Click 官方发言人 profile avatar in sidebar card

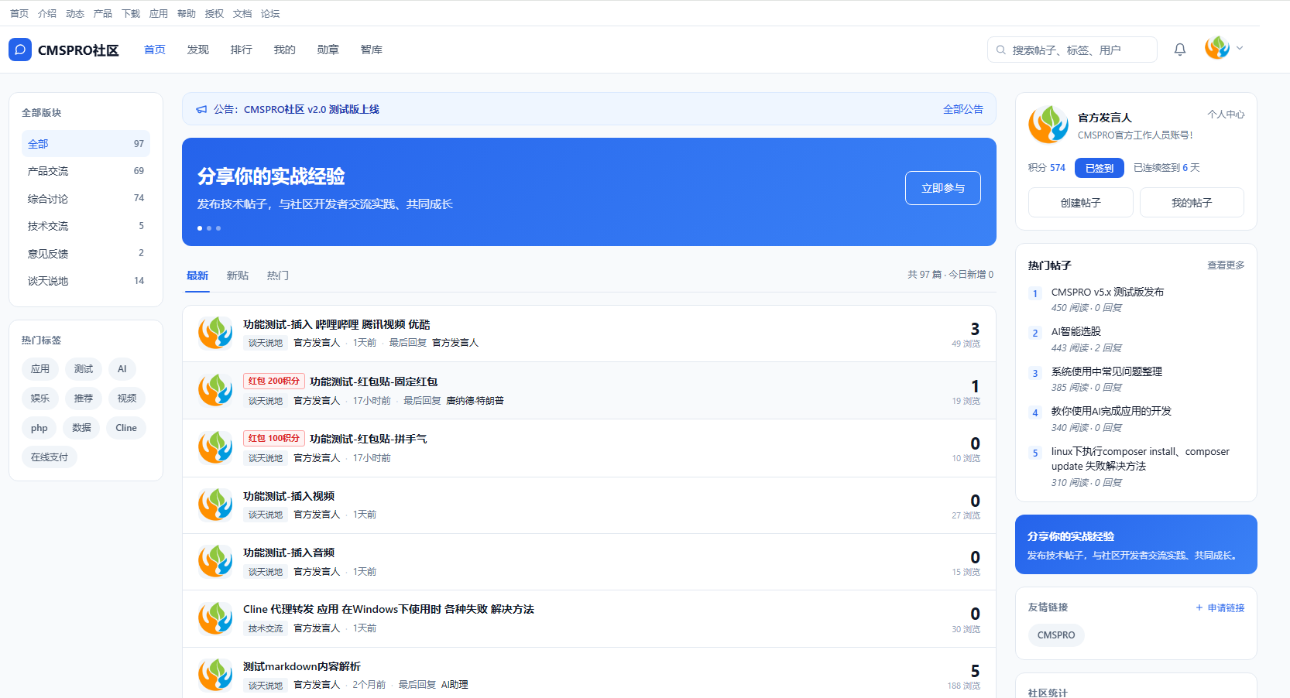point(1048,125)
